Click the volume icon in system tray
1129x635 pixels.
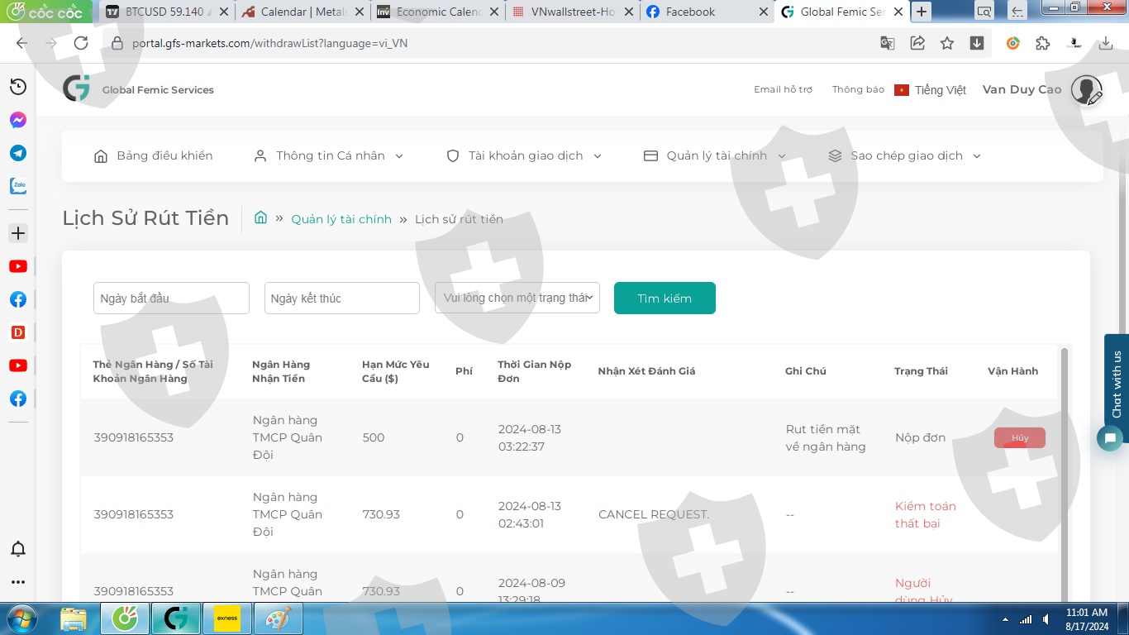pyautogui.click(x=1046, y=619)
